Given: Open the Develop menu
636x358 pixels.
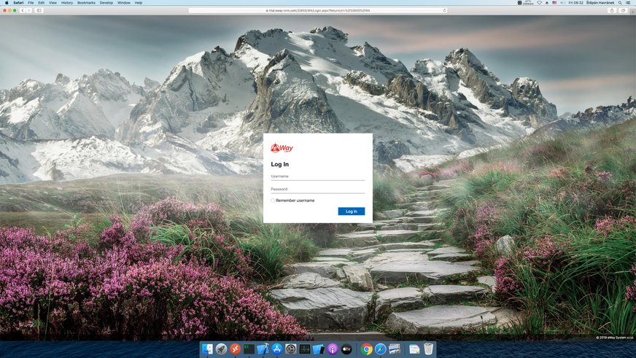Looking at the screenshot, I should pos(106,3).
